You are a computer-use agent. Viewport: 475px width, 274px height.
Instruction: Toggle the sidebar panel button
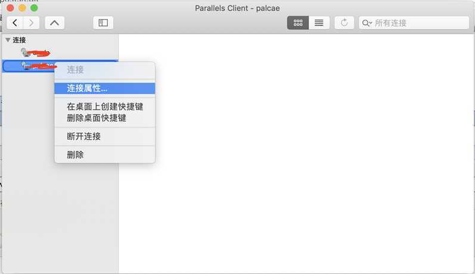click(103, 23)
